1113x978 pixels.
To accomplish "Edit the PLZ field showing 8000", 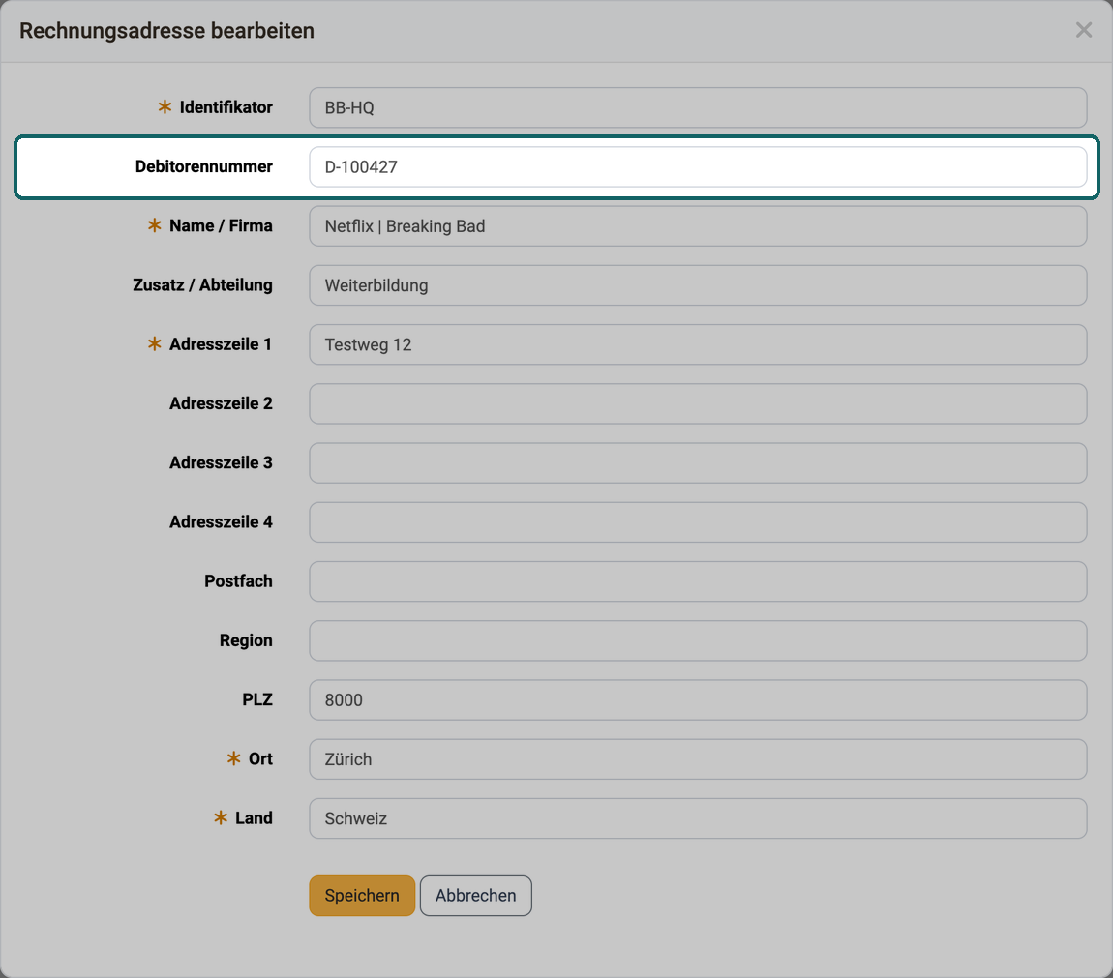I will (698, 699).
